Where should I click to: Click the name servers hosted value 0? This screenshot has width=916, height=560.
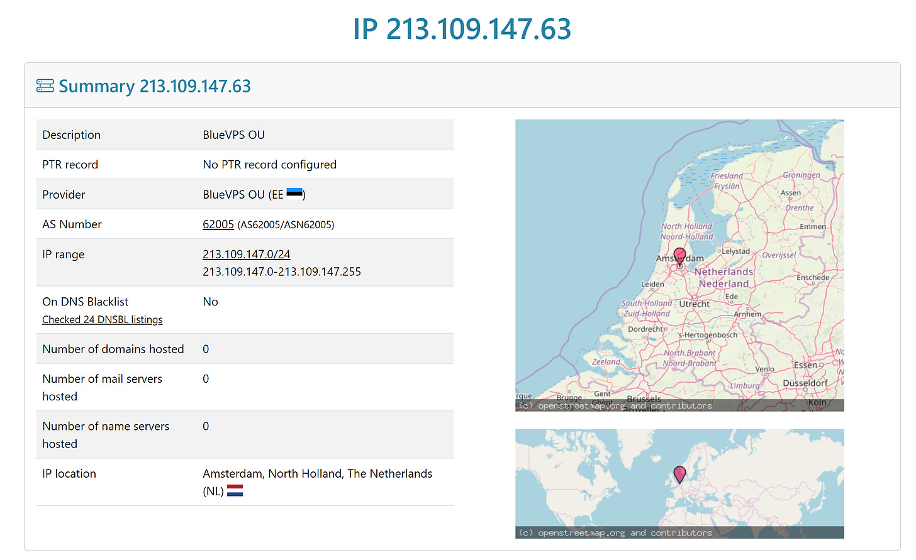[x=206, y=426]
